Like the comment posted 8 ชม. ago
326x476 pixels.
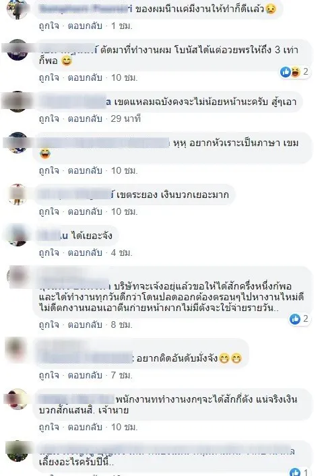coord(48,325)
